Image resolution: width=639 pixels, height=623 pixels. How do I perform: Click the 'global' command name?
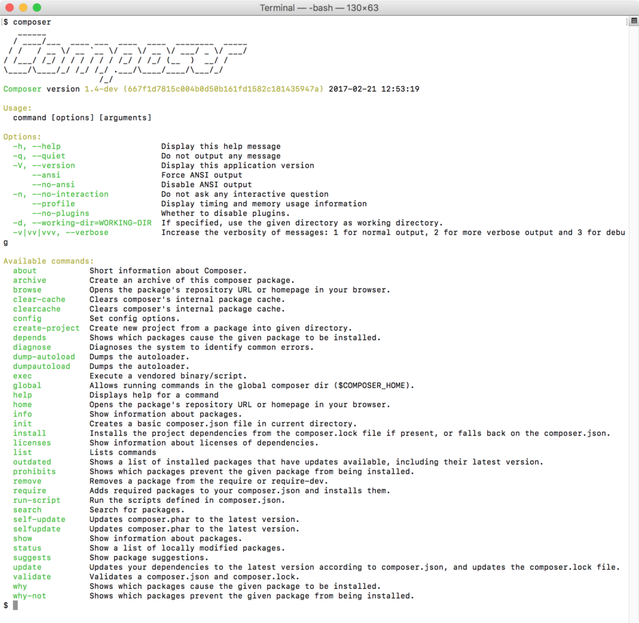pyautogui.click(x=27, y=385)
